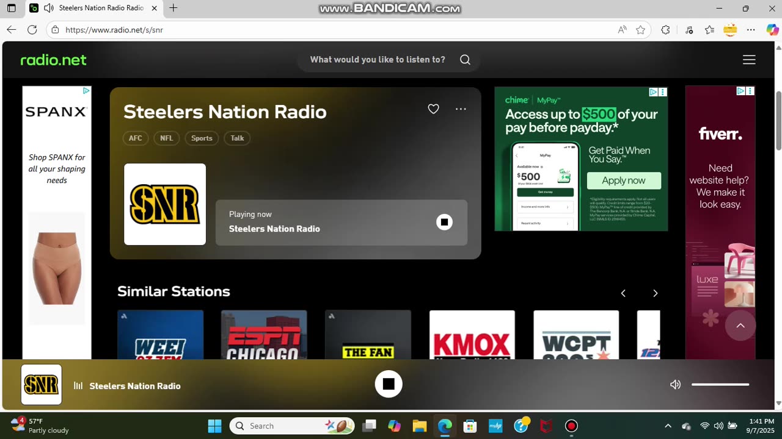Open Microsoft Store from taskbar
782x439 pixels.
(470, 426)
